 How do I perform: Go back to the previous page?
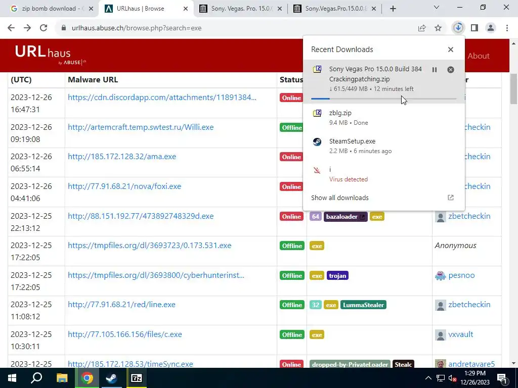point(11,28)
